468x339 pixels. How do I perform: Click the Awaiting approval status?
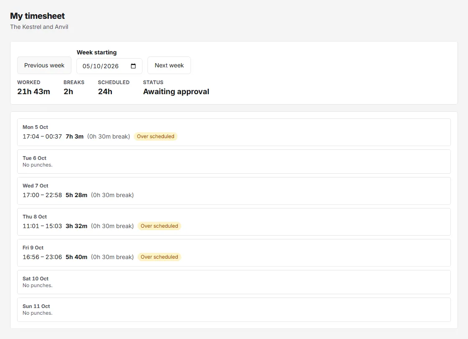pos(176,92)
